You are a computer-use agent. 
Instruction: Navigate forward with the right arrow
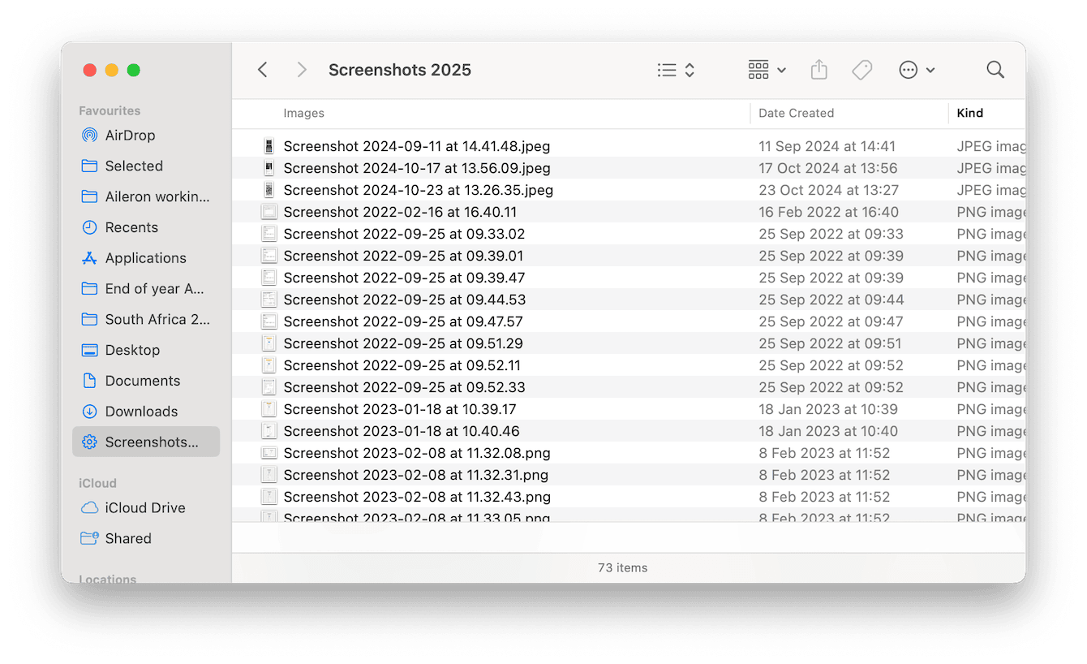pyautogui.click(x=301, y=70)
